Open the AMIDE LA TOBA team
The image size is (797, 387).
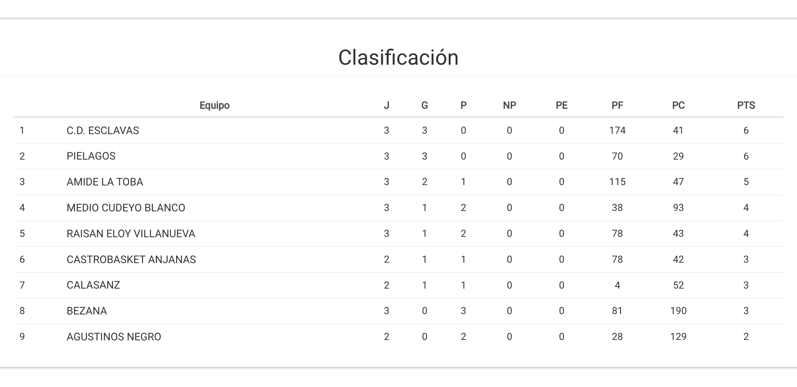coord(105,182)
